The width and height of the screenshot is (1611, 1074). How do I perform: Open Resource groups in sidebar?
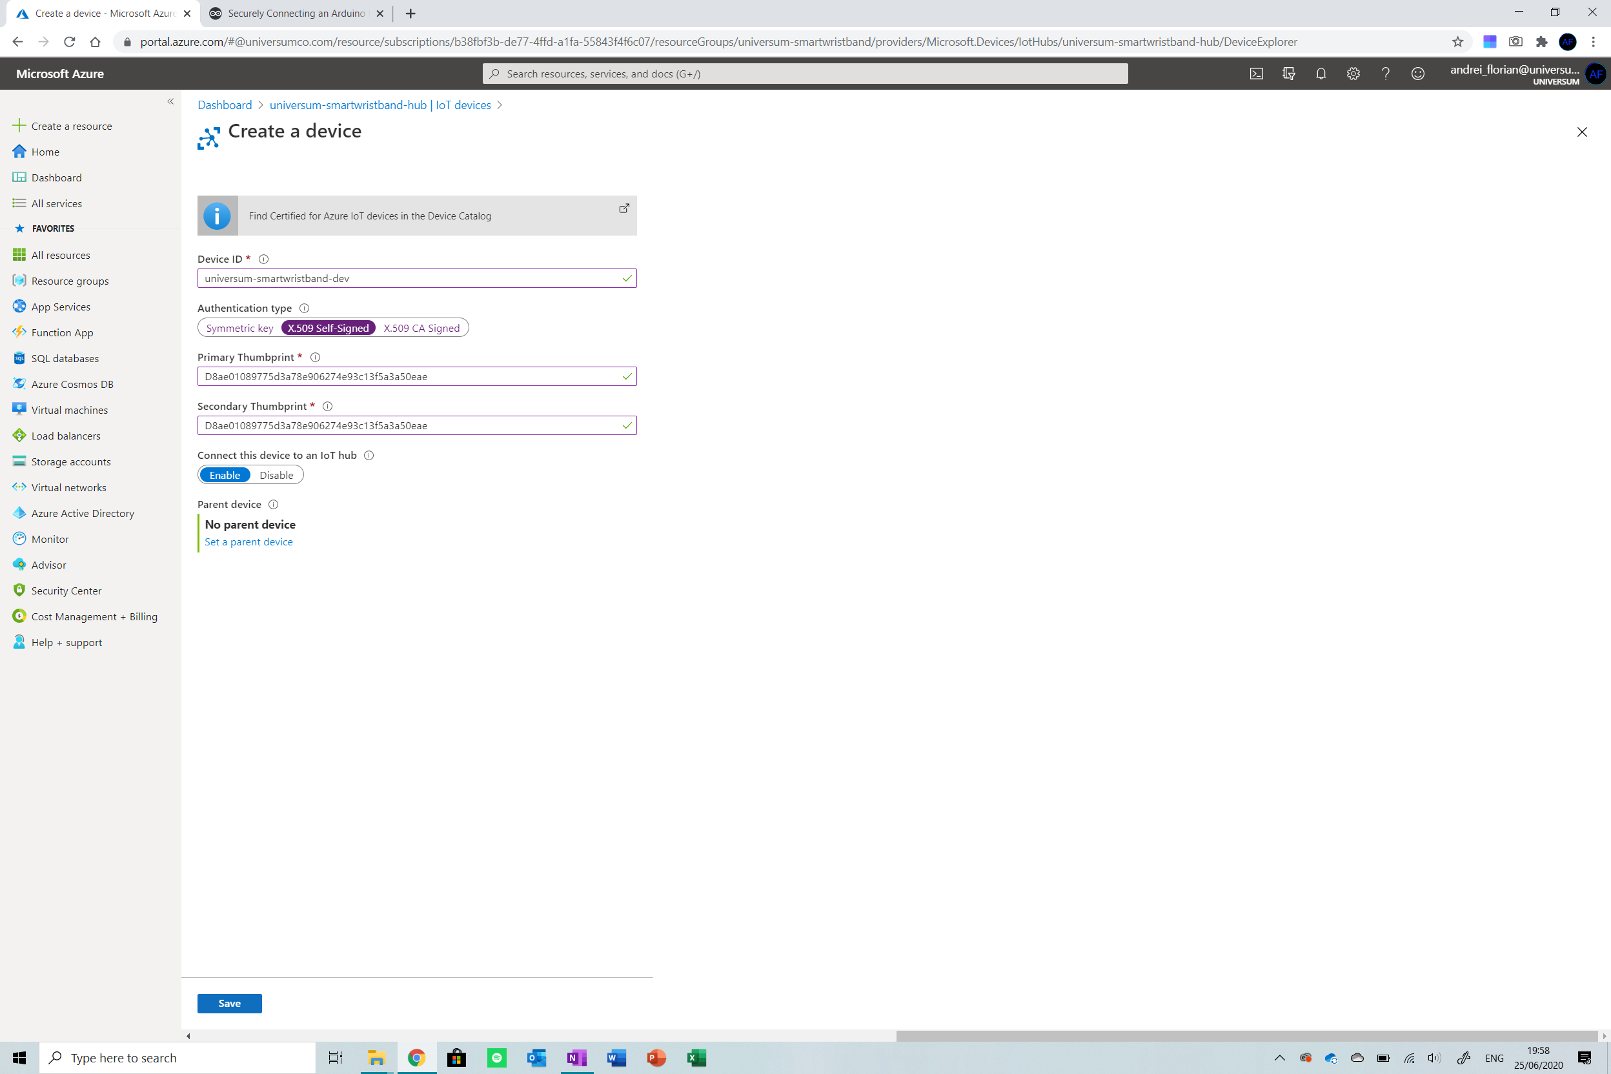click(70, 281)
